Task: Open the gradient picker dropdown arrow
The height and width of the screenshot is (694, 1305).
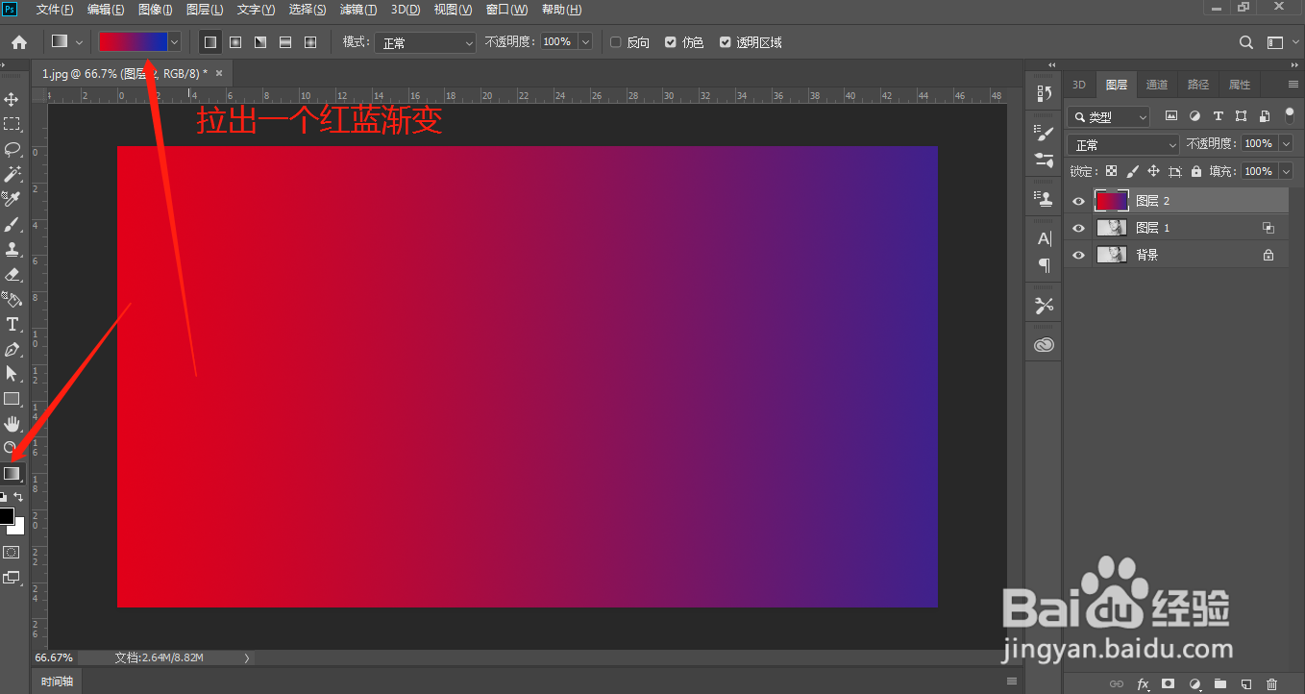Action: pyautogui.click(x=174, y=42)
